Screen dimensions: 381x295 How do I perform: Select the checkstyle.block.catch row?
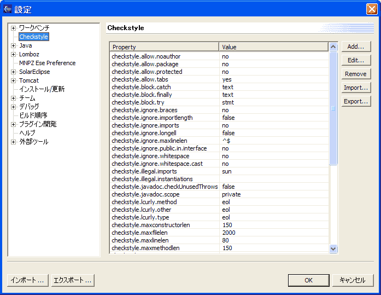pos(219,87)
